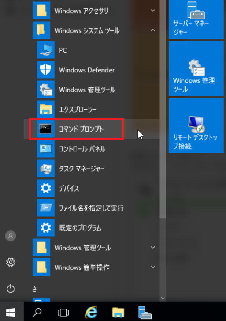Viewport: 226px width, 321px height.
Task: Click the Windows Start button
Action: (x=11, y=312)
